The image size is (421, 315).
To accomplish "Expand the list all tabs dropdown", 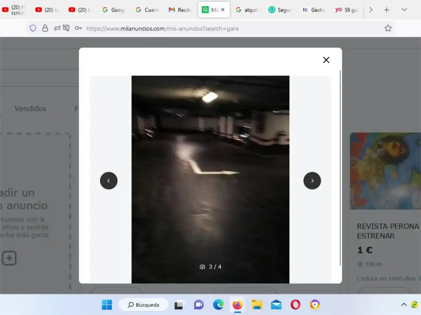I will click(404, 10).
